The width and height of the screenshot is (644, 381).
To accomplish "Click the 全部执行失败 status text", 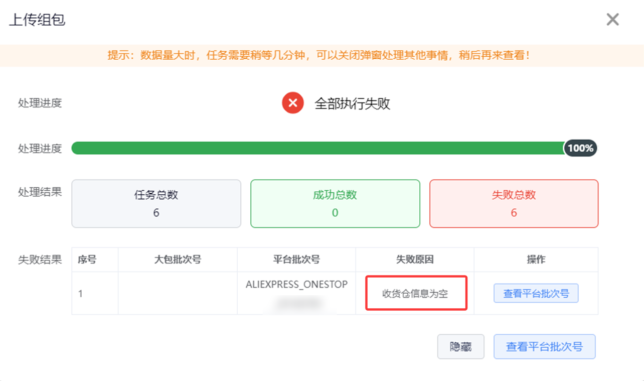I will [x=352, y=104].
